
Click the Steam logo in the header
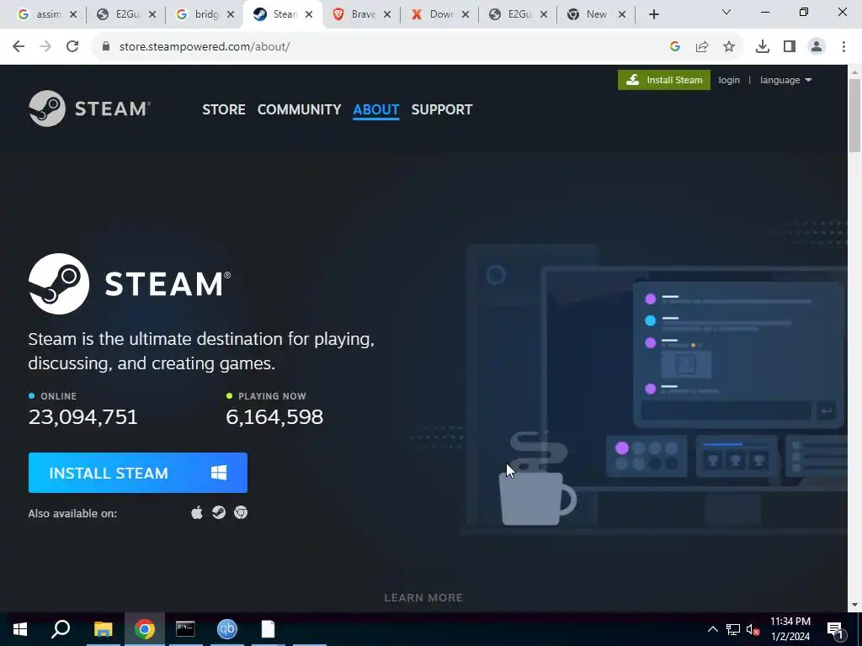click(89, 109)
